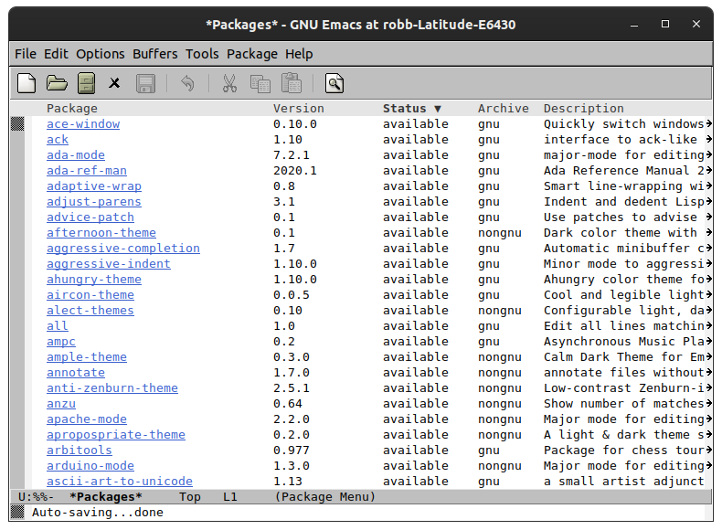Open the Package menu
The width and height of the screenshot is (722, 530).
(x=252, y=54)
